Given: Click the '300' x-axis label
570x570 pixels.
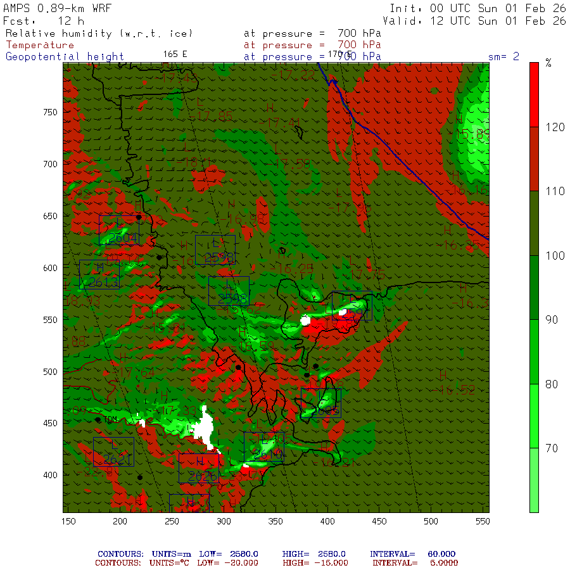Looking at the screenshot, I should tap(224, 521).
